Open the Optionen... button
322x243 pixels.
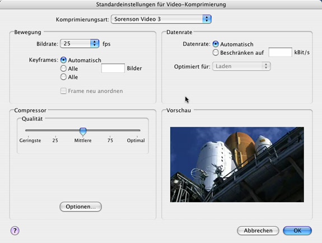pyautogui.click(x=81, y=207)
